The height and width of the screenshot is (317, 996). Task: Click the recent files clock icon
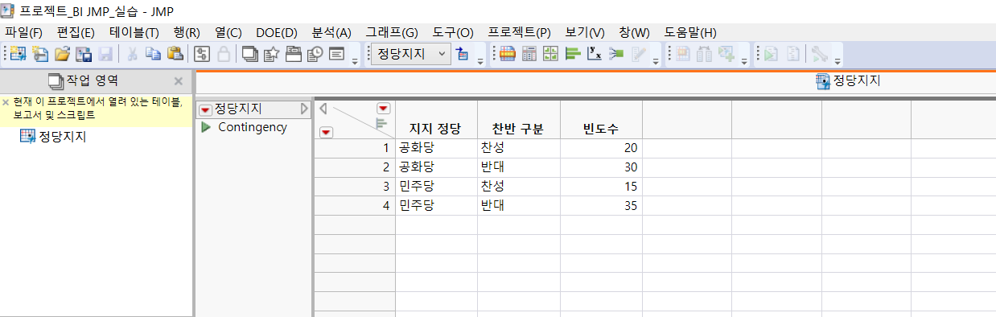[315, 54]
